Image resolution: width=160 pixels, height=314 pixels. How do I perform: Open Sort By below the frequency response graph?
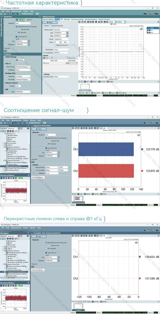102,82
